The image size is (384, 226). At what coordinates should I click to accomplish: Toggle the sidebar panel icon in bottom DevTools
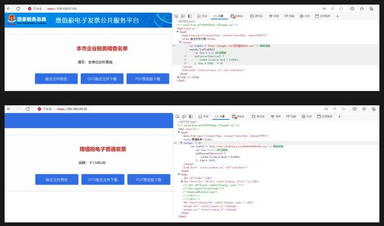coord(191,117)
